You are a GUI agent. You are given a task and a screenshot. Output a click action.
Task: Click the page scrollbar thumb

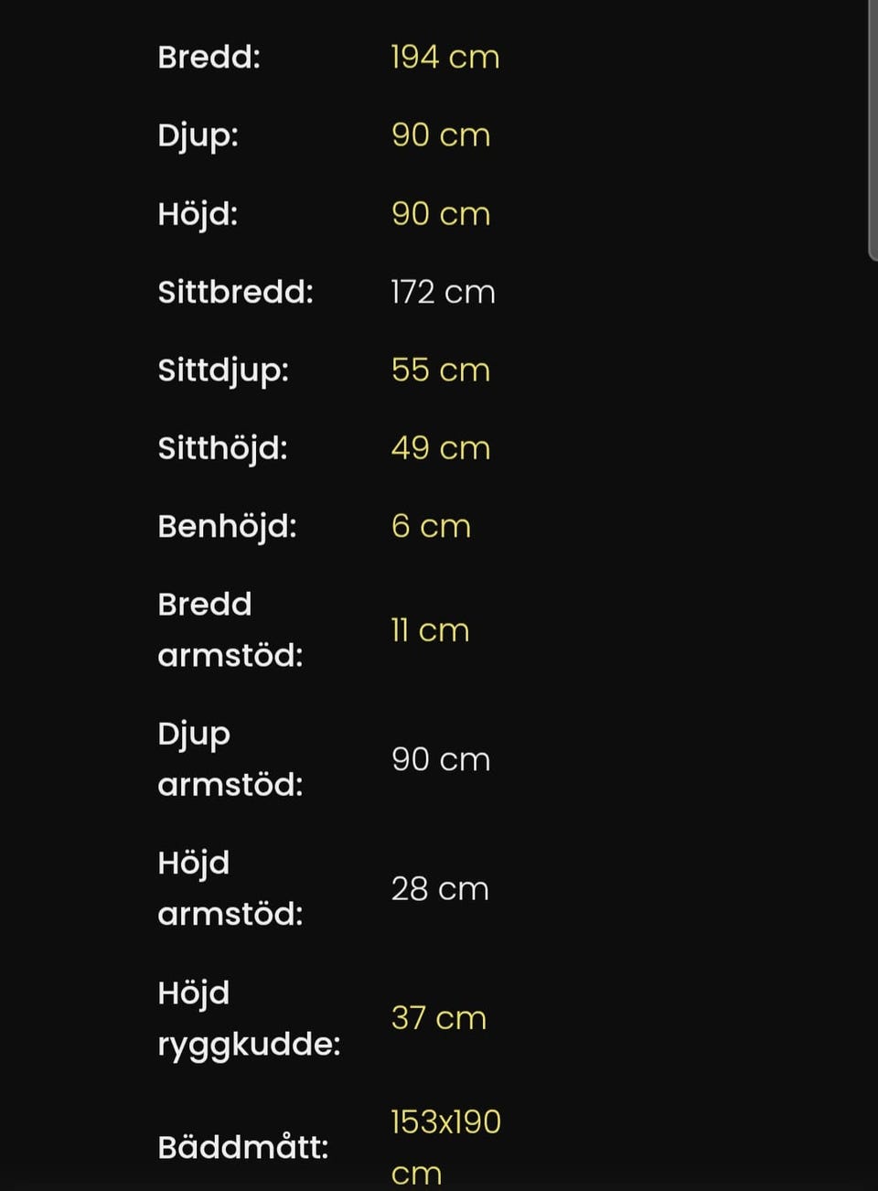click(x=873, y=128)
